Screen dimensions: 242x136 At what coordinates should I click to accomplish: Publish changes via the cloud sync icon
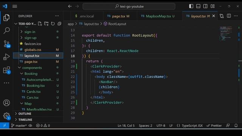point(30,125)
